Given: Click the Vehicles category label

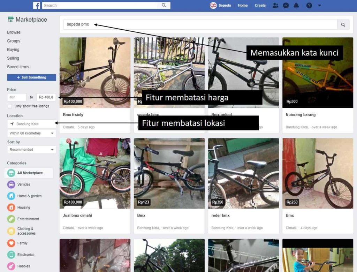Looking at the screenshot, I should coord(24,184).
